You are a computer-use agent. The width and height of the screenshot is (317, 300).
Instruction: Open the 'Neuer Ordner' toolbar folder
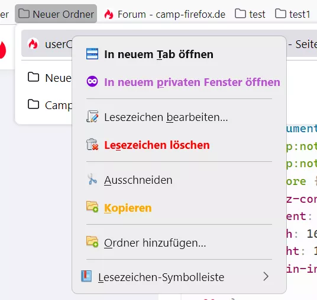coord(56,14)
